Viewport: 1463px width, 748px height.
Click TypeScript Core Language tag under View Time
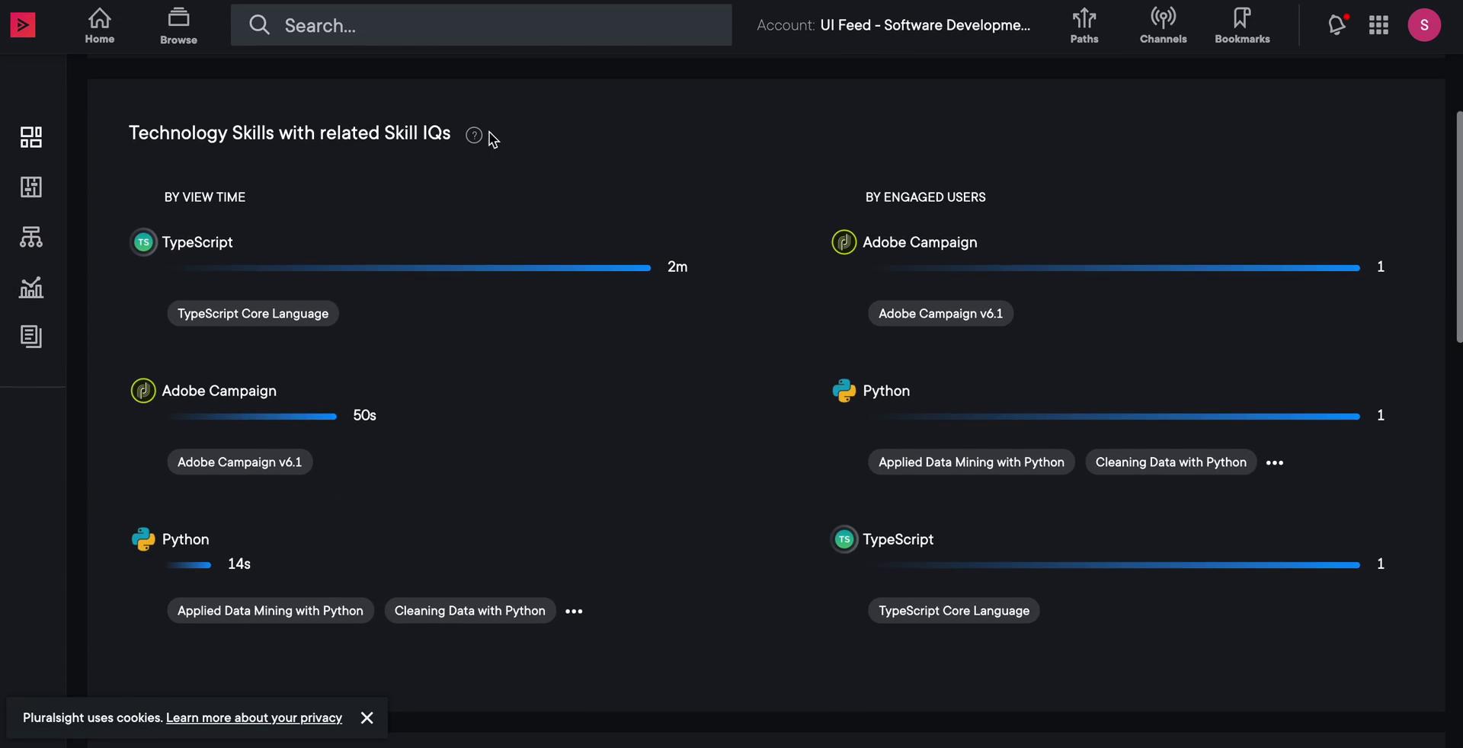click(253, 314)
